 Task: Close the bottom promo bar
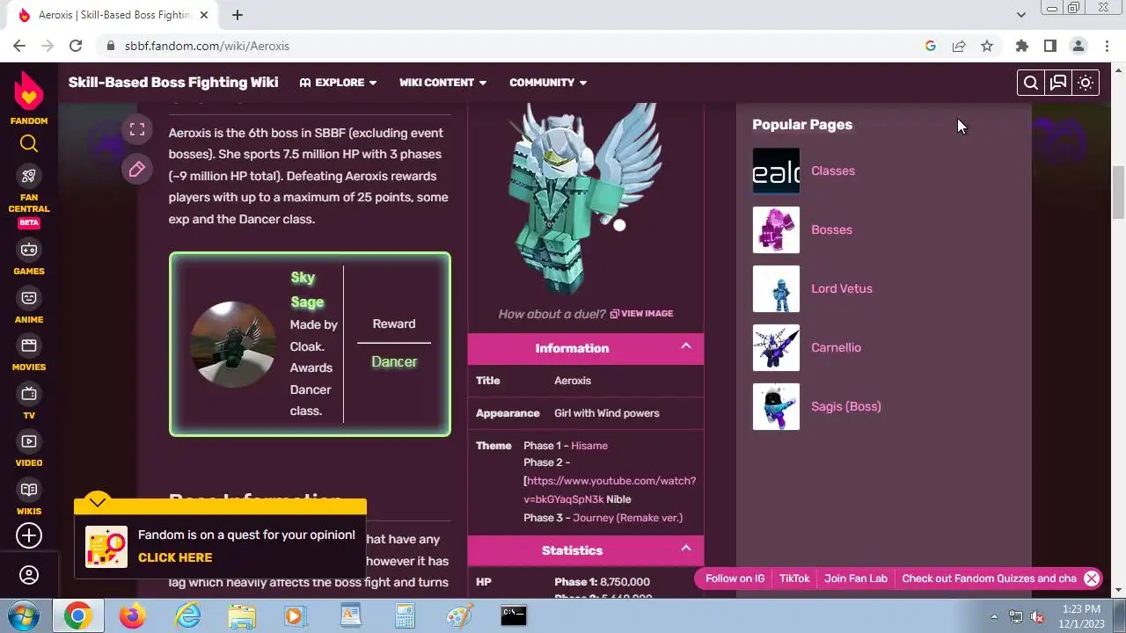pyautogui.click(x=1092, y=578)
